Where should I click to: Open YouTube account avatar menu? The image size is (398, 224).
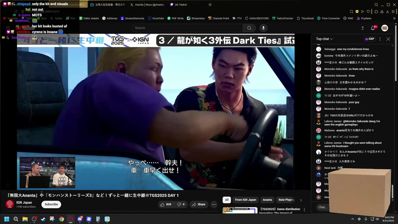(385, 28)
